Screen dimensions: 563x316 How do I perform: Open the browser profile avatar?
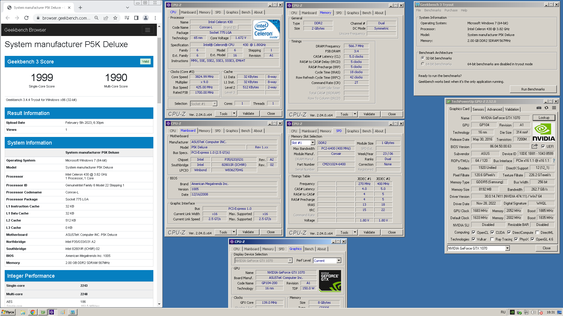click(146, 18)
